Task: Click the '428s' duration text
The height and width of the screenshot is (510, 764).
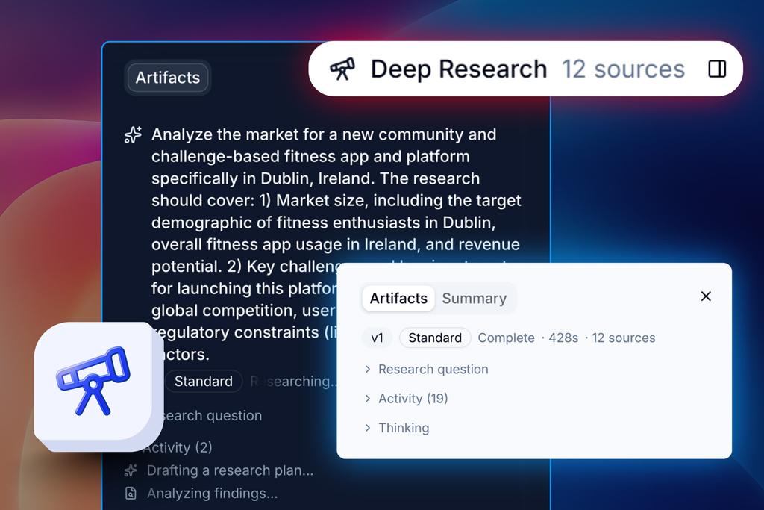Action: 563,338
